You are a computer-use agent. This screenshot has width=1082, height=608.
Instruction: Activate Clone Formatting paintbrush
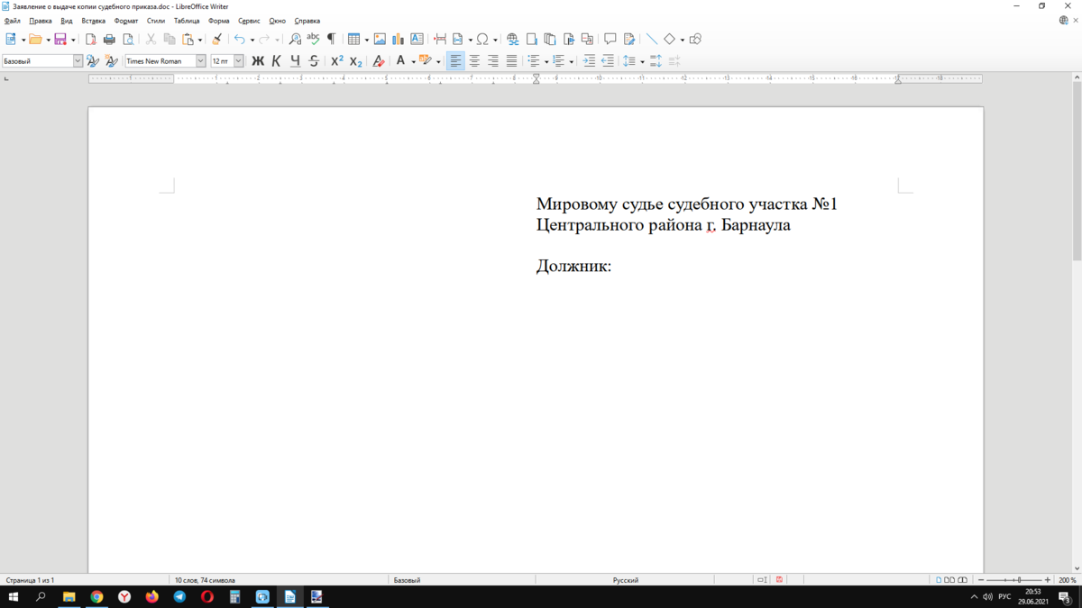point(216,40)
